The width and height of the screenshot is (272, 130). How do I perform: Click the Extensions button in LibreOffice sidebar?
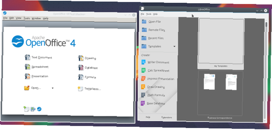click(x=166, y=117)
